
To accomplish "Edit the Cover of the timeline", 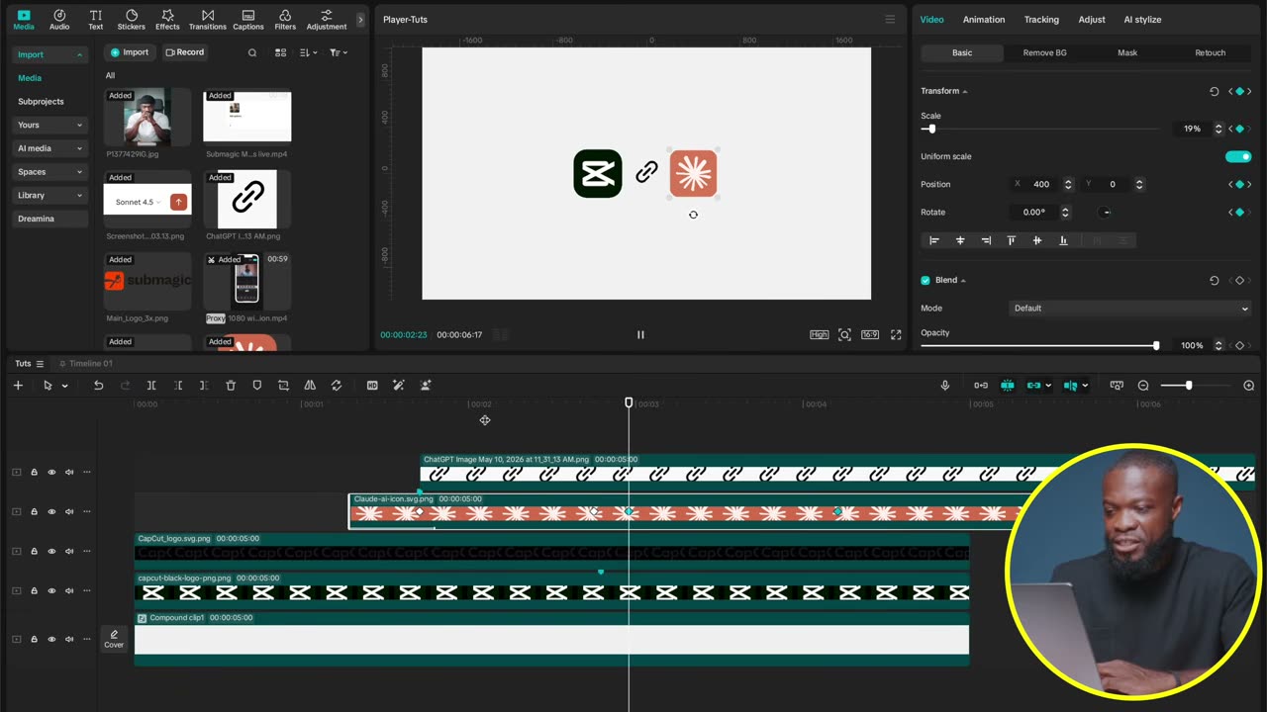I will pyautogui.click(x=114, y=639).
